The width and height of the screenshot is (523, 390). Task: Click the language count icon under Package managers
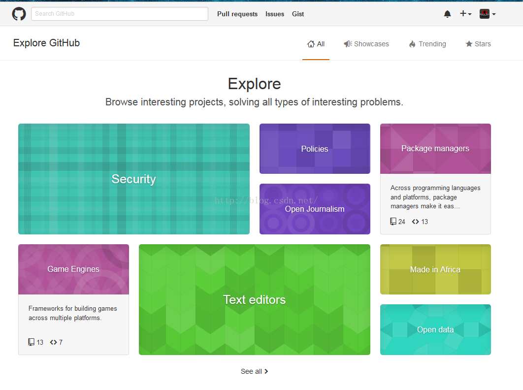[416, 222]
